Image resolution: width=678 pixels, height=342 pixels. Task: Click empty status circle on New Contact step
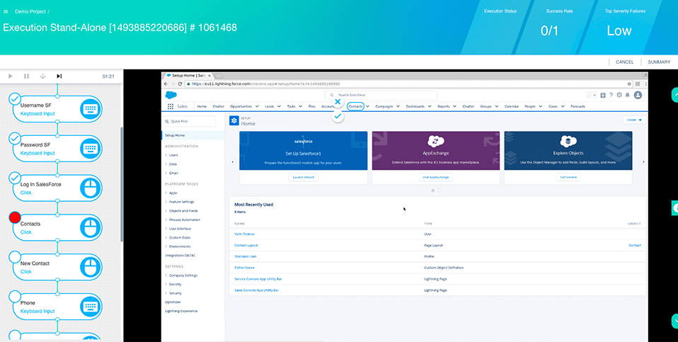(15, 256)
